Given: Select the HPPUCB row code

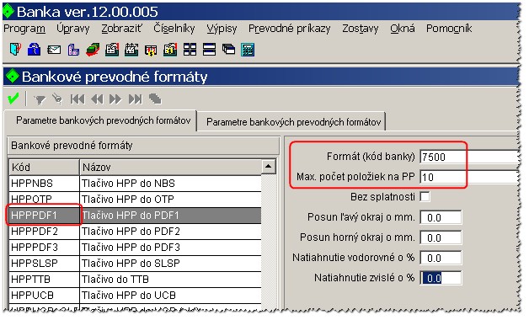Looking at the screenshot, I should pos(44,295).
